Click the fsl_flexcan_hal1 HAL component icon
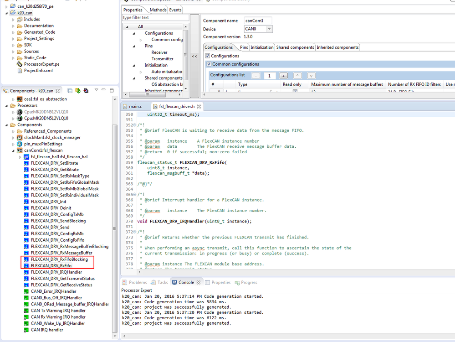This screenshot has width=455, height=342. tap(26, 157)
